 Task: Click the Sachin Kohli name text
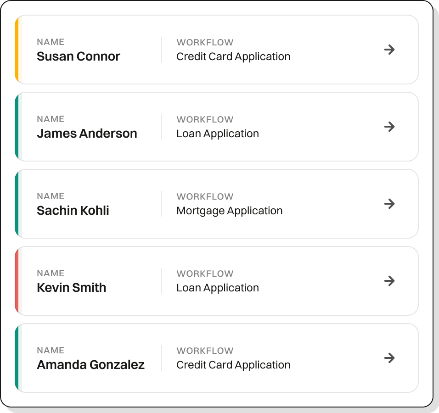click(x=73, y=211)
